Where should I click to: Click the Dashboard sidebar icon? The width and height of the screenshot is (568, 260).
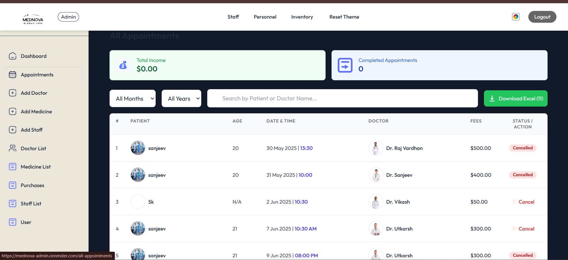12,56
